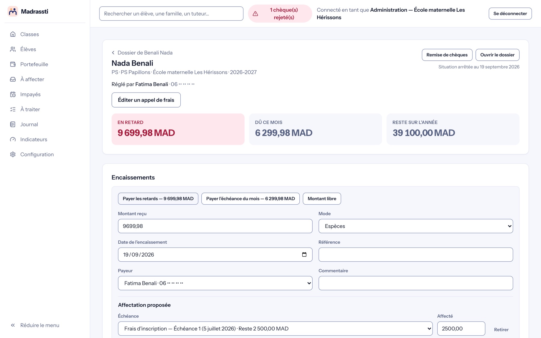Open the Dossier de Benali Nada back link

(142, 53)
